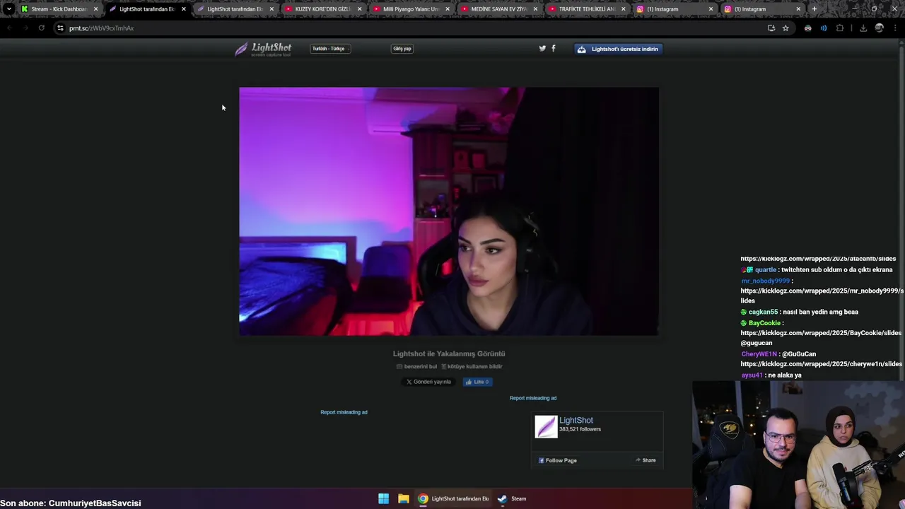This screenshot has width=905, height=509.
Task: Click Share button in Facebook widget
Action: [646, 460]
